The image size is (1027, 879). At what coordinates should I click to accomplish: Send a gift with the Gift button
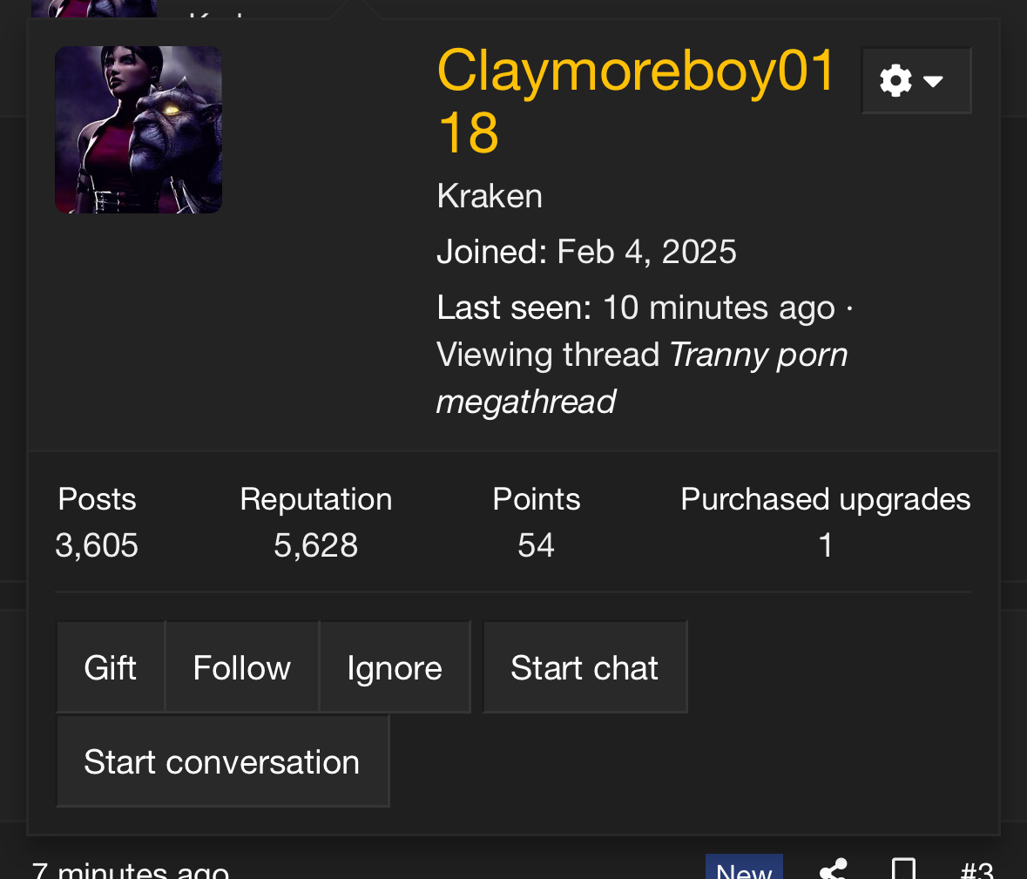110,667
